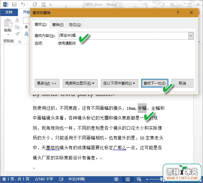Switch to Web Layout view icon
Screen dimensions: 203x183
tap(139, 179)
